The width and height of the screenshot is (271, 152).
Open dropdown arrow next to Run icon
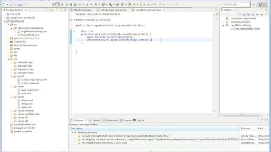point(107,5)
